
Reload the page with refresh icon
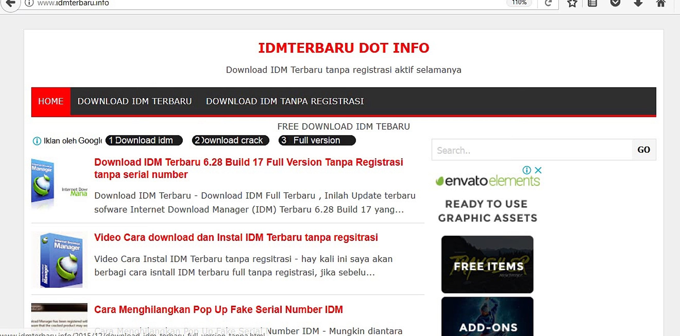pyautogui.click(x=548, y=3)
